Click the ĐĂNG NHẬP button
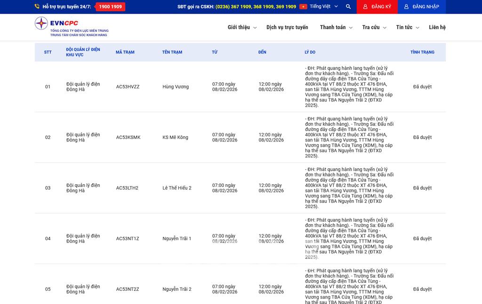482x304 pixels. pyautogui.click(x=421, y=7)
